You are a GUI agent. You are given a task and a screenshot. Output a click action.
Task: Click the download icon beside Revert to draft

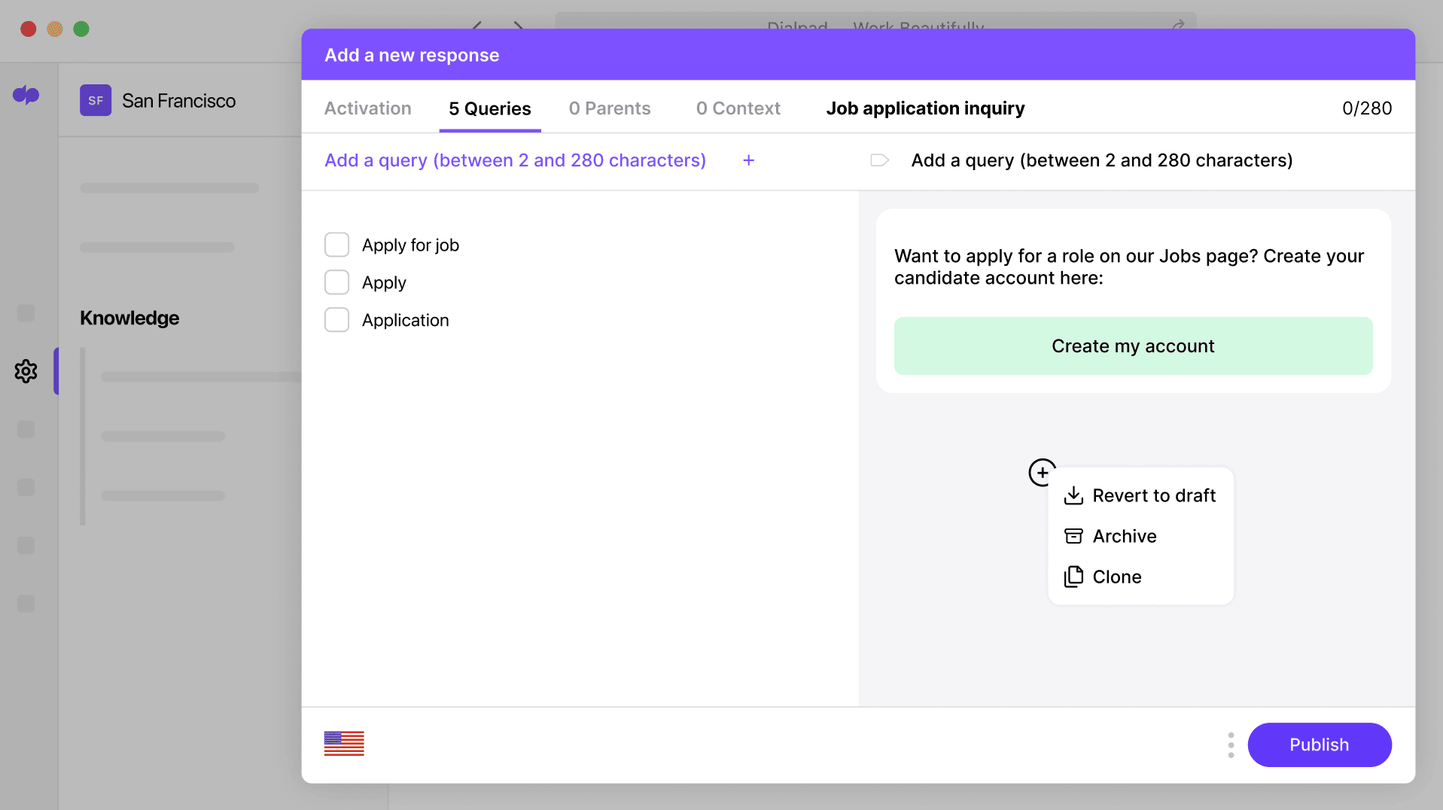coord(1073,495)
